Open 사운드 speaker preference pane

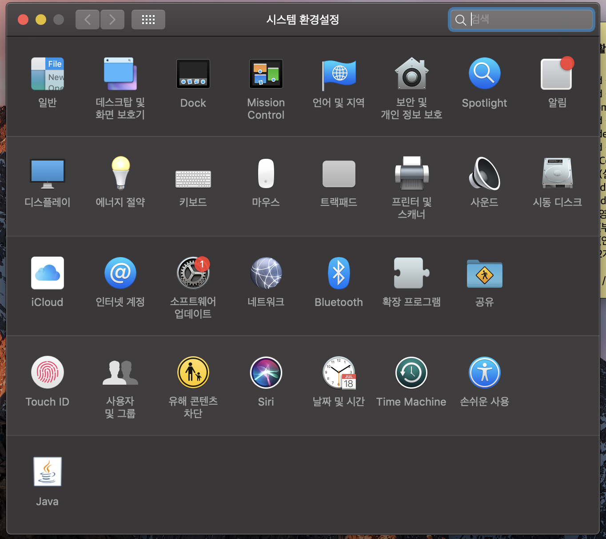coord(485,173)
